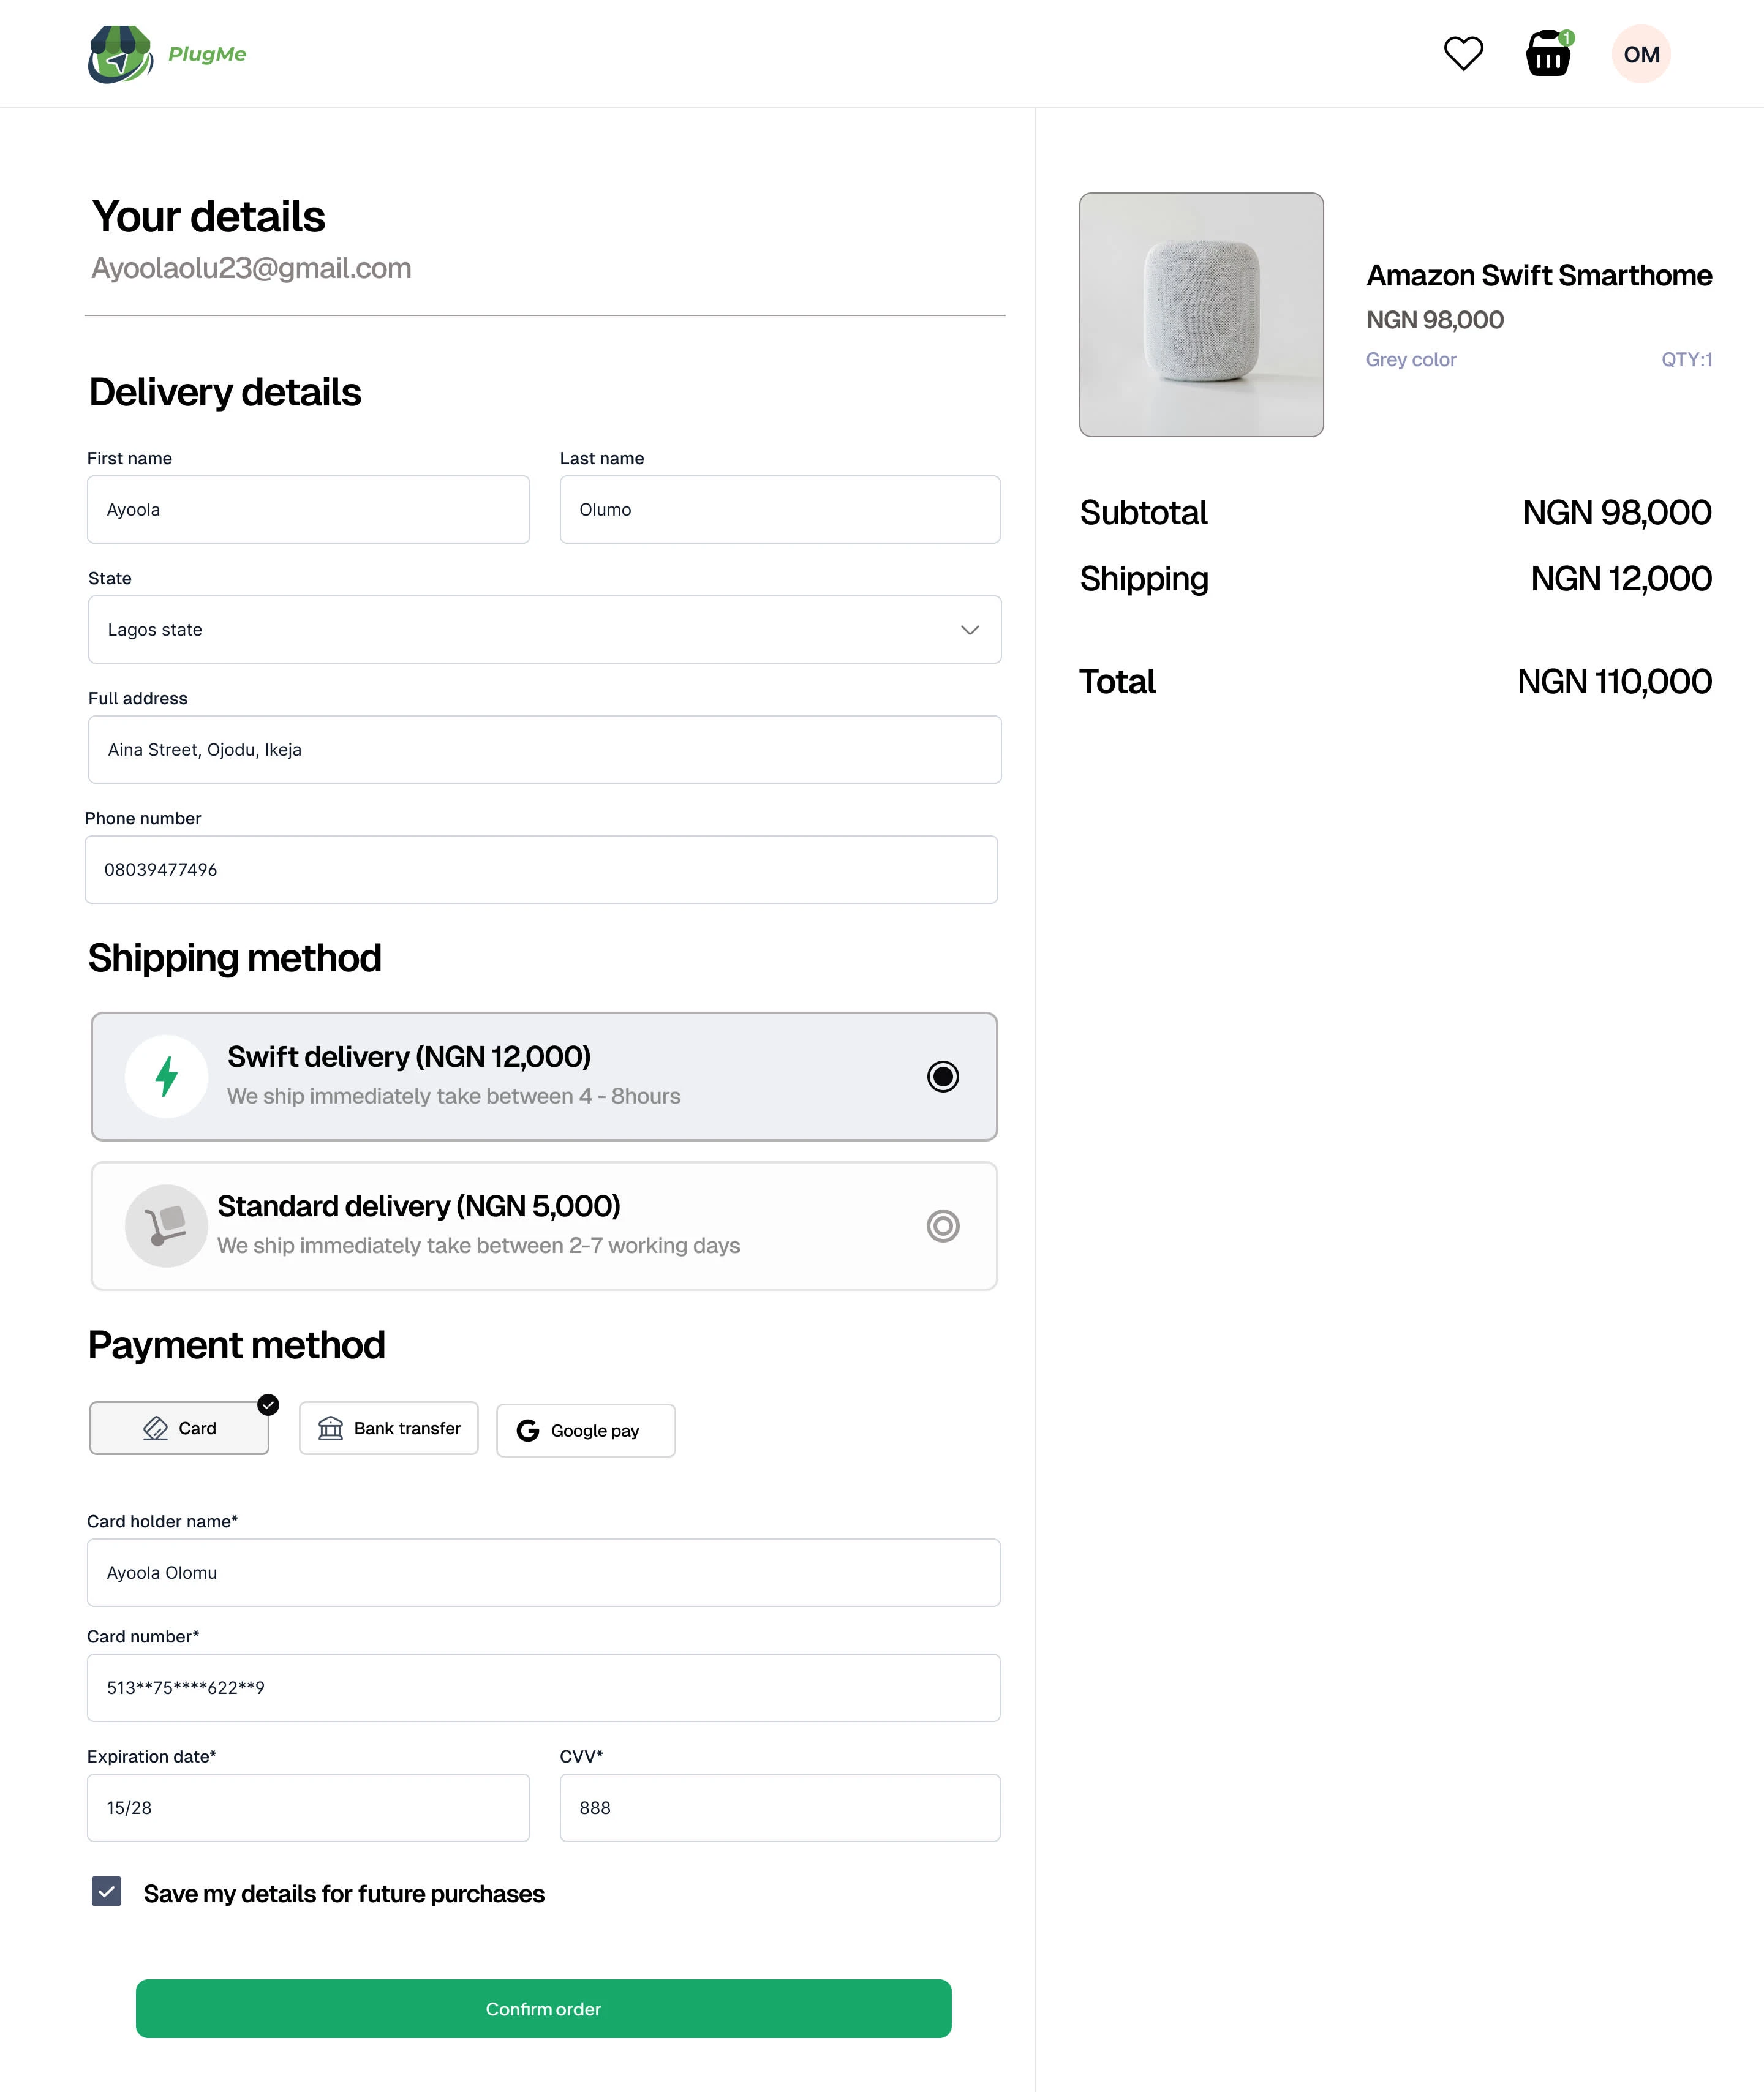
Task: Click the email Ayoolaolu23@gmail.com
Action: pyautogui.click(x=251, y=268)
